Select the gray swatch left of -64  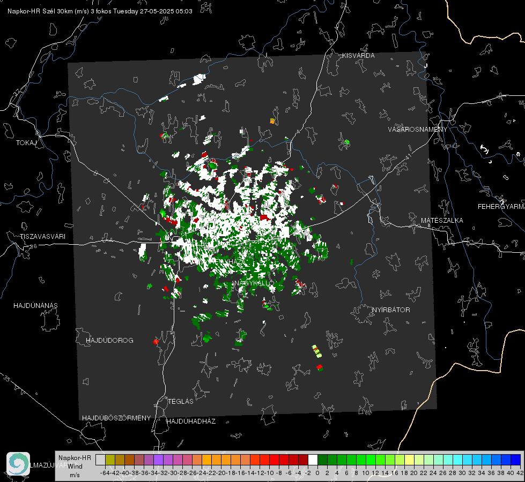click(x=100, y=460)
